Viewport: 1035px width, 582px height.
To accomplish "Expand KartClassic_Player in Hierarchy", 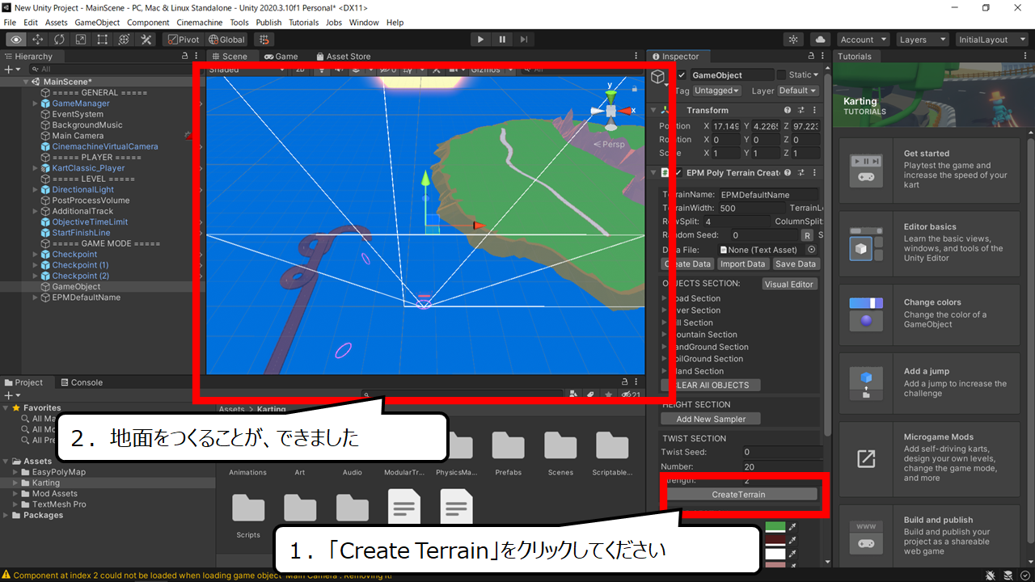I will [35, 168].
